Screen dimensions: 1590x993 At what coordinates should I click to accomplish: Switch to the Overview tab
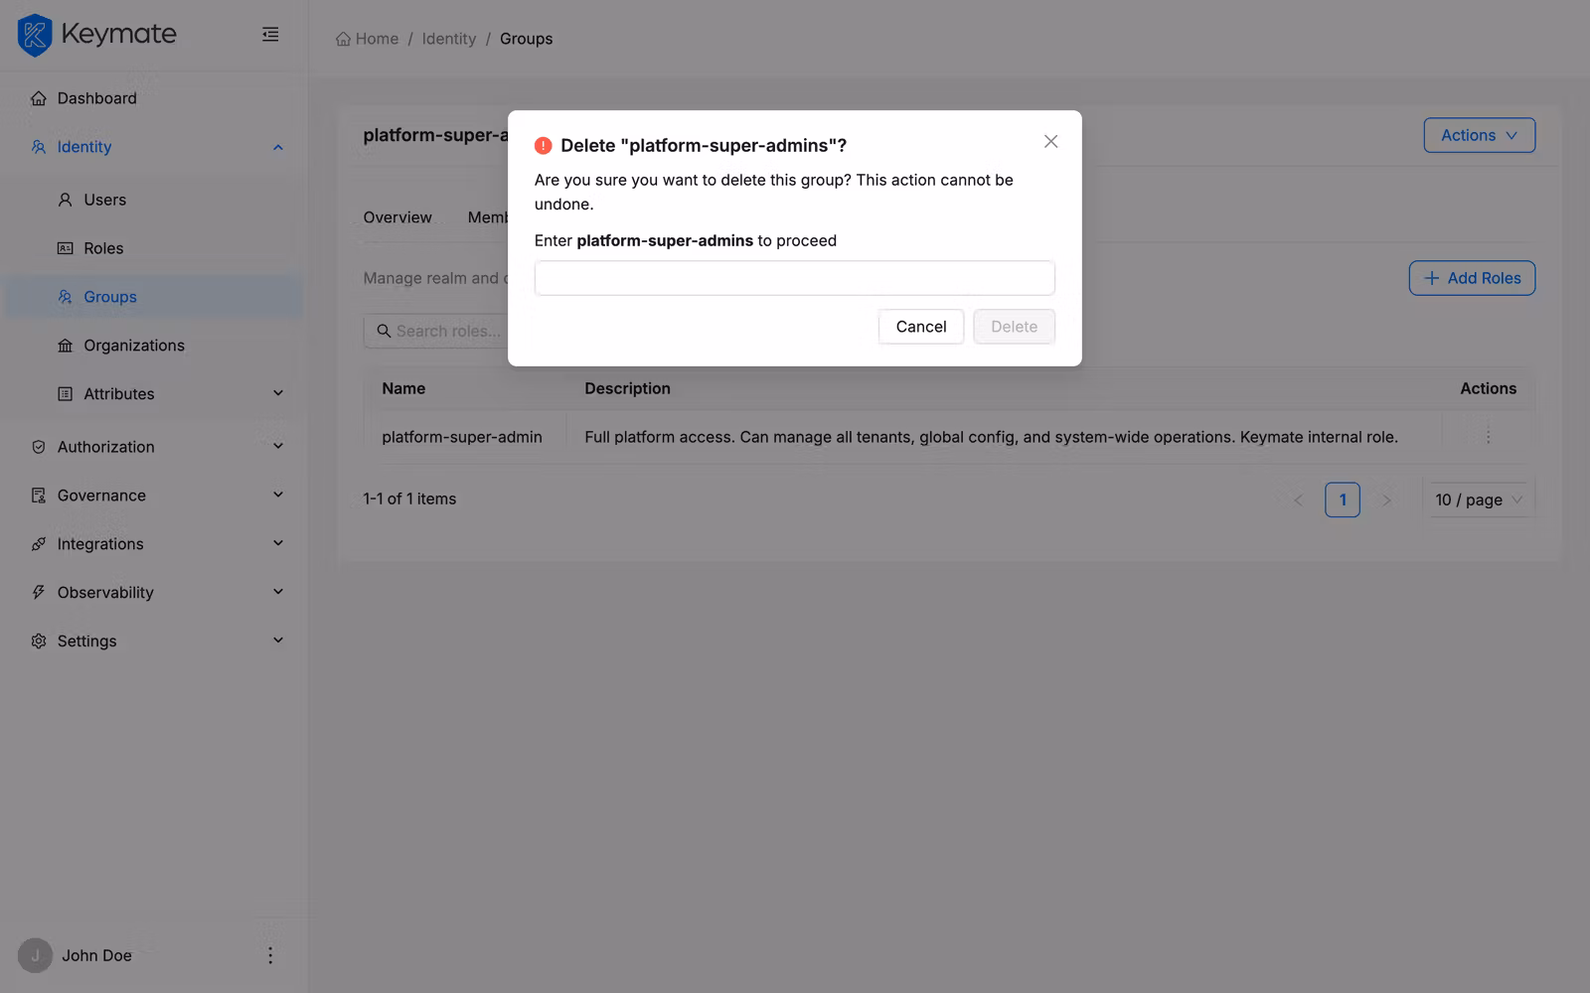pyautogui.click(x=397, y=216)
